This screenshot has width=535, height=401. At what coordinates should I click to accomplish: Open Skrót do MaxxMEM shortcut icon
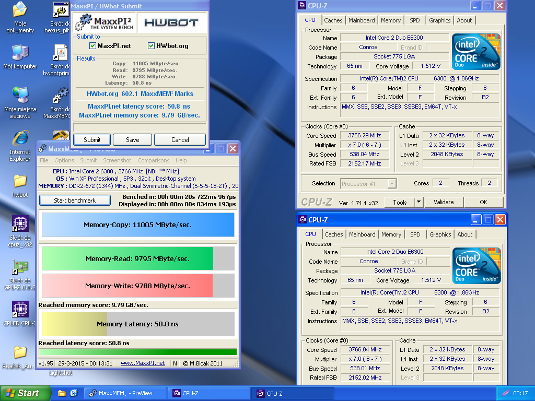tap(58, 103)
